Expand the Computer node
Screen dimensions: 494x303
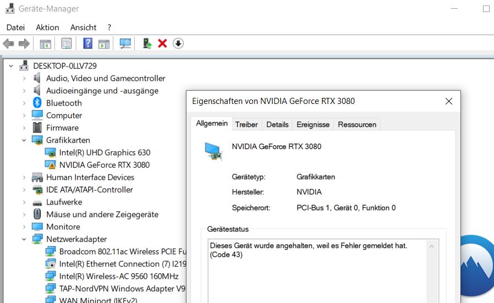tap(24, 115)
